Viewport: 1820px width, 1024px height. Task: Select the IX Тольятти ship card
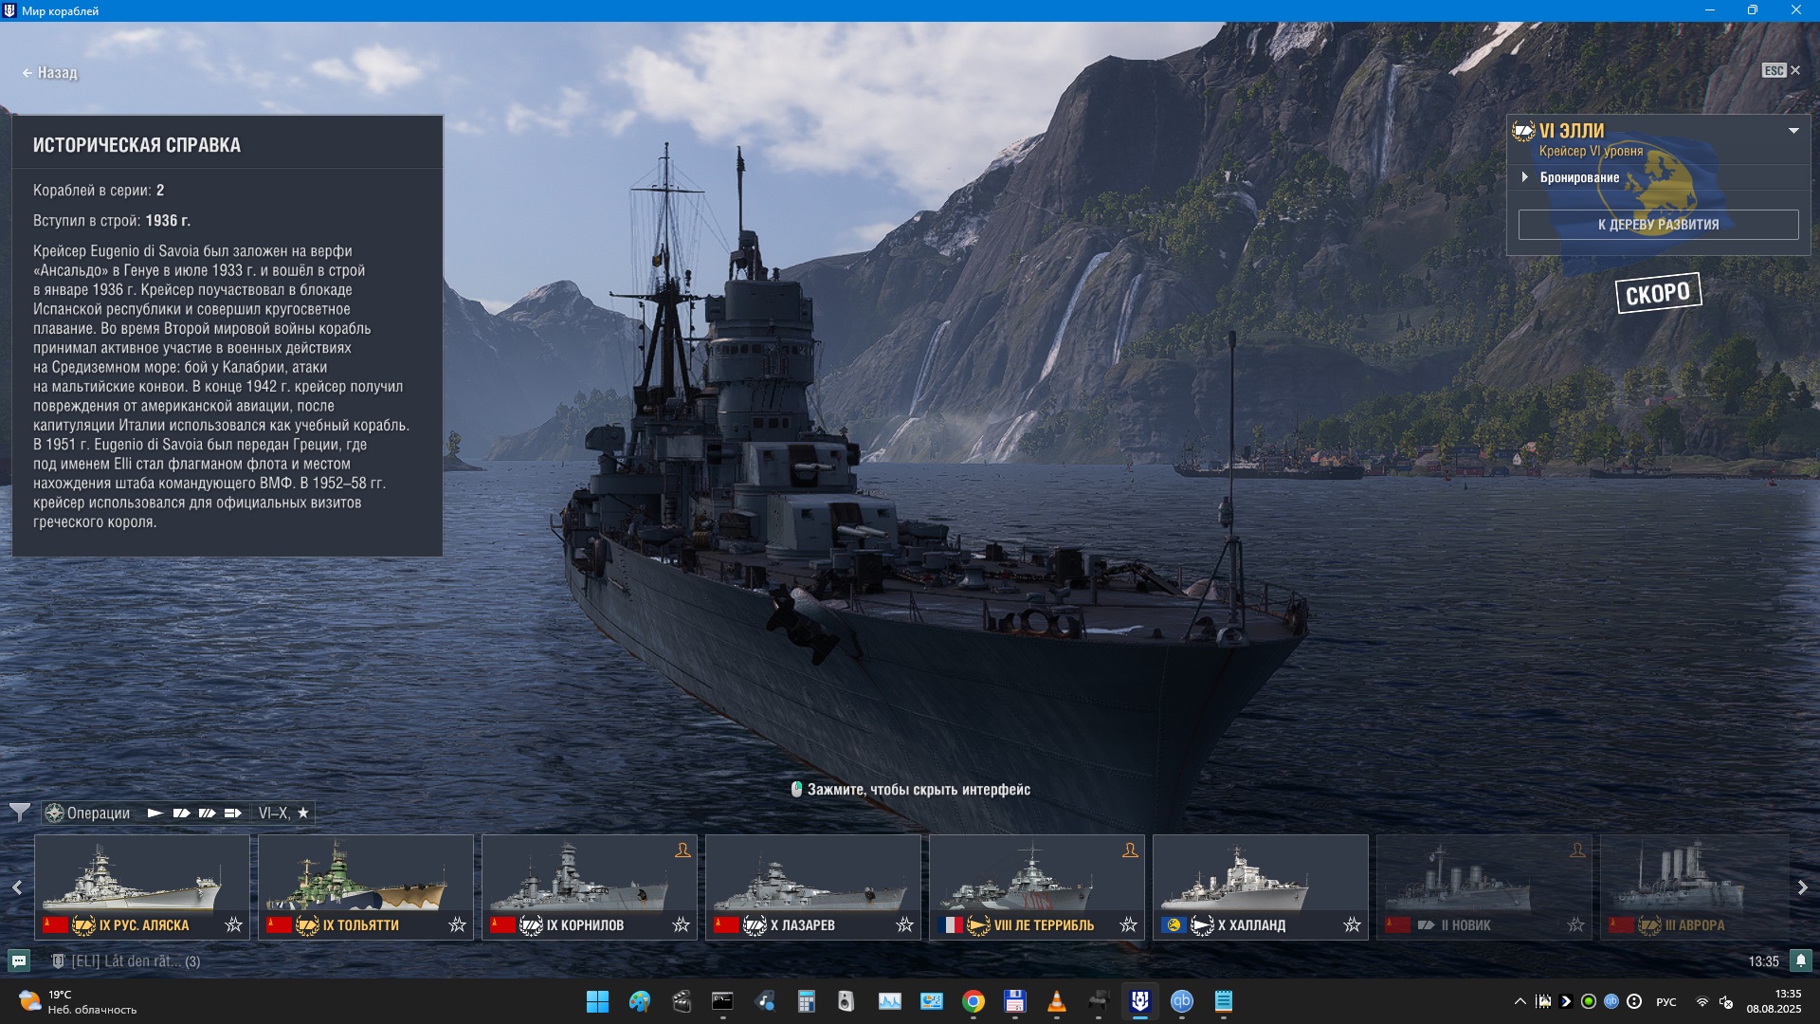pos(366,887)
